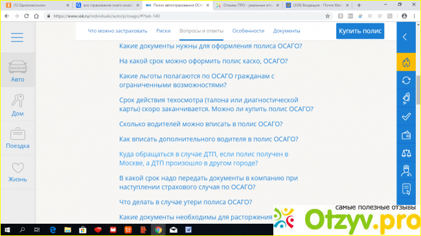Click the browser address bar URL

click(x=107, y=16)
